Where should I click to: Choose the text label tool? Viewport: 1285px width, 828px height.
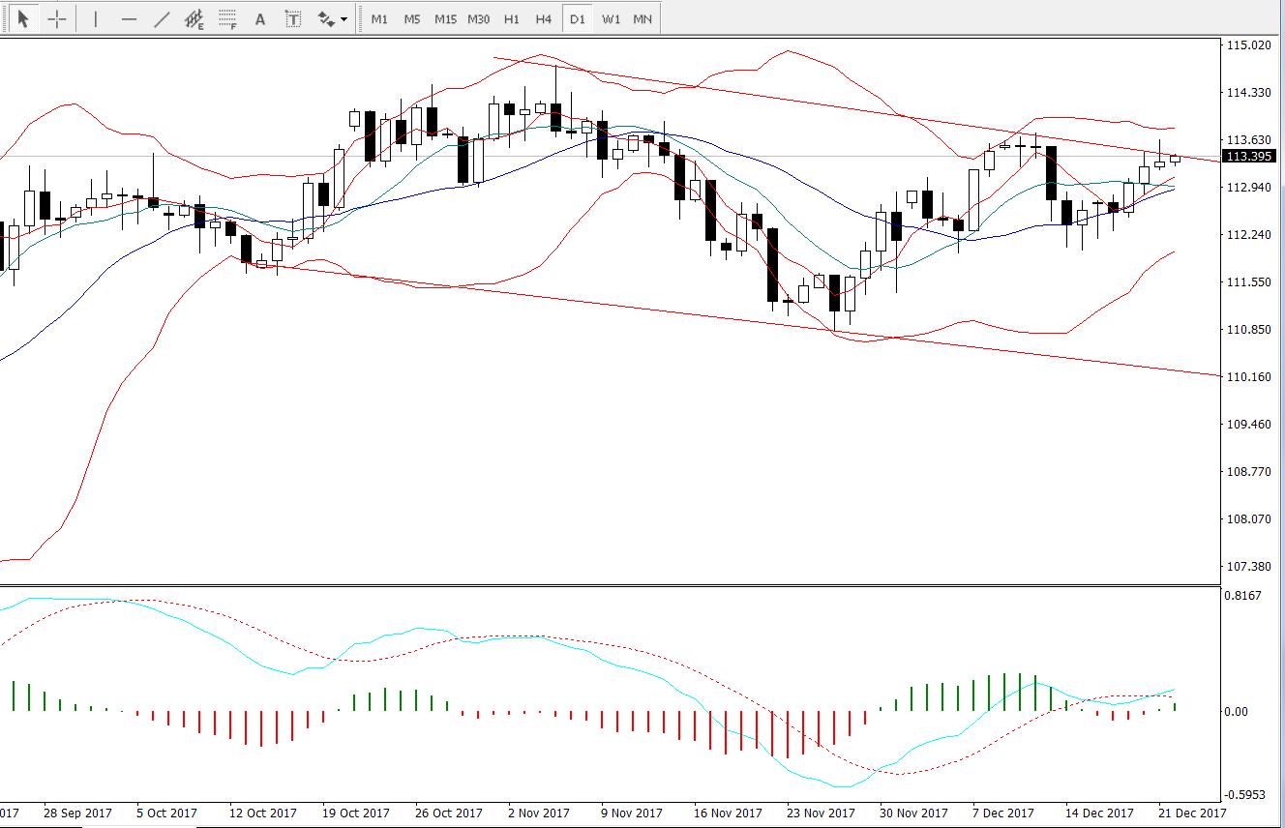point(293,18)
